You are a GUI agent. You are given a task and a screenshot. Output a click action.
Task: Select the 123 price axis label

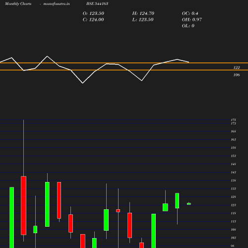point(234,205)
